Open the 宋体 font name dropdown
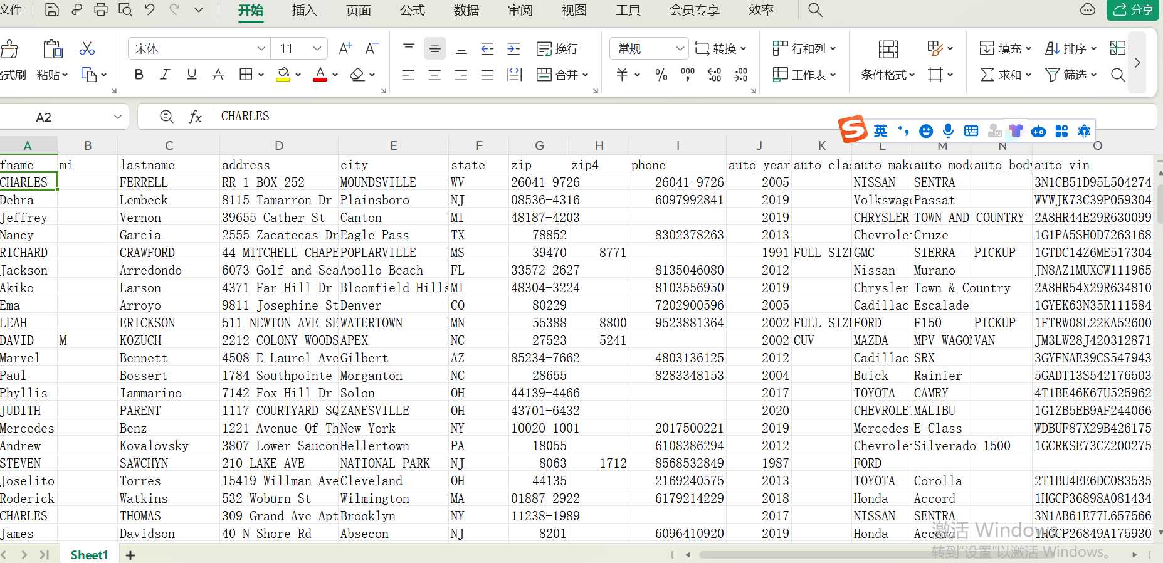 (261, 48)
